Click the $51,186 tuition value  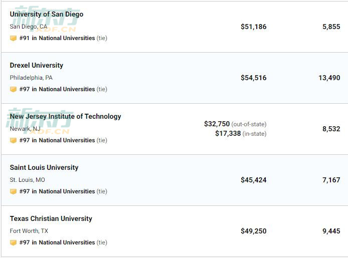253,27
